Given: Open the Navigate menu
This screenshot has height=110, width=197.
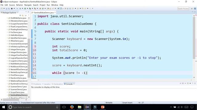Looking at the screenshot, I should (x=28, y=5).
